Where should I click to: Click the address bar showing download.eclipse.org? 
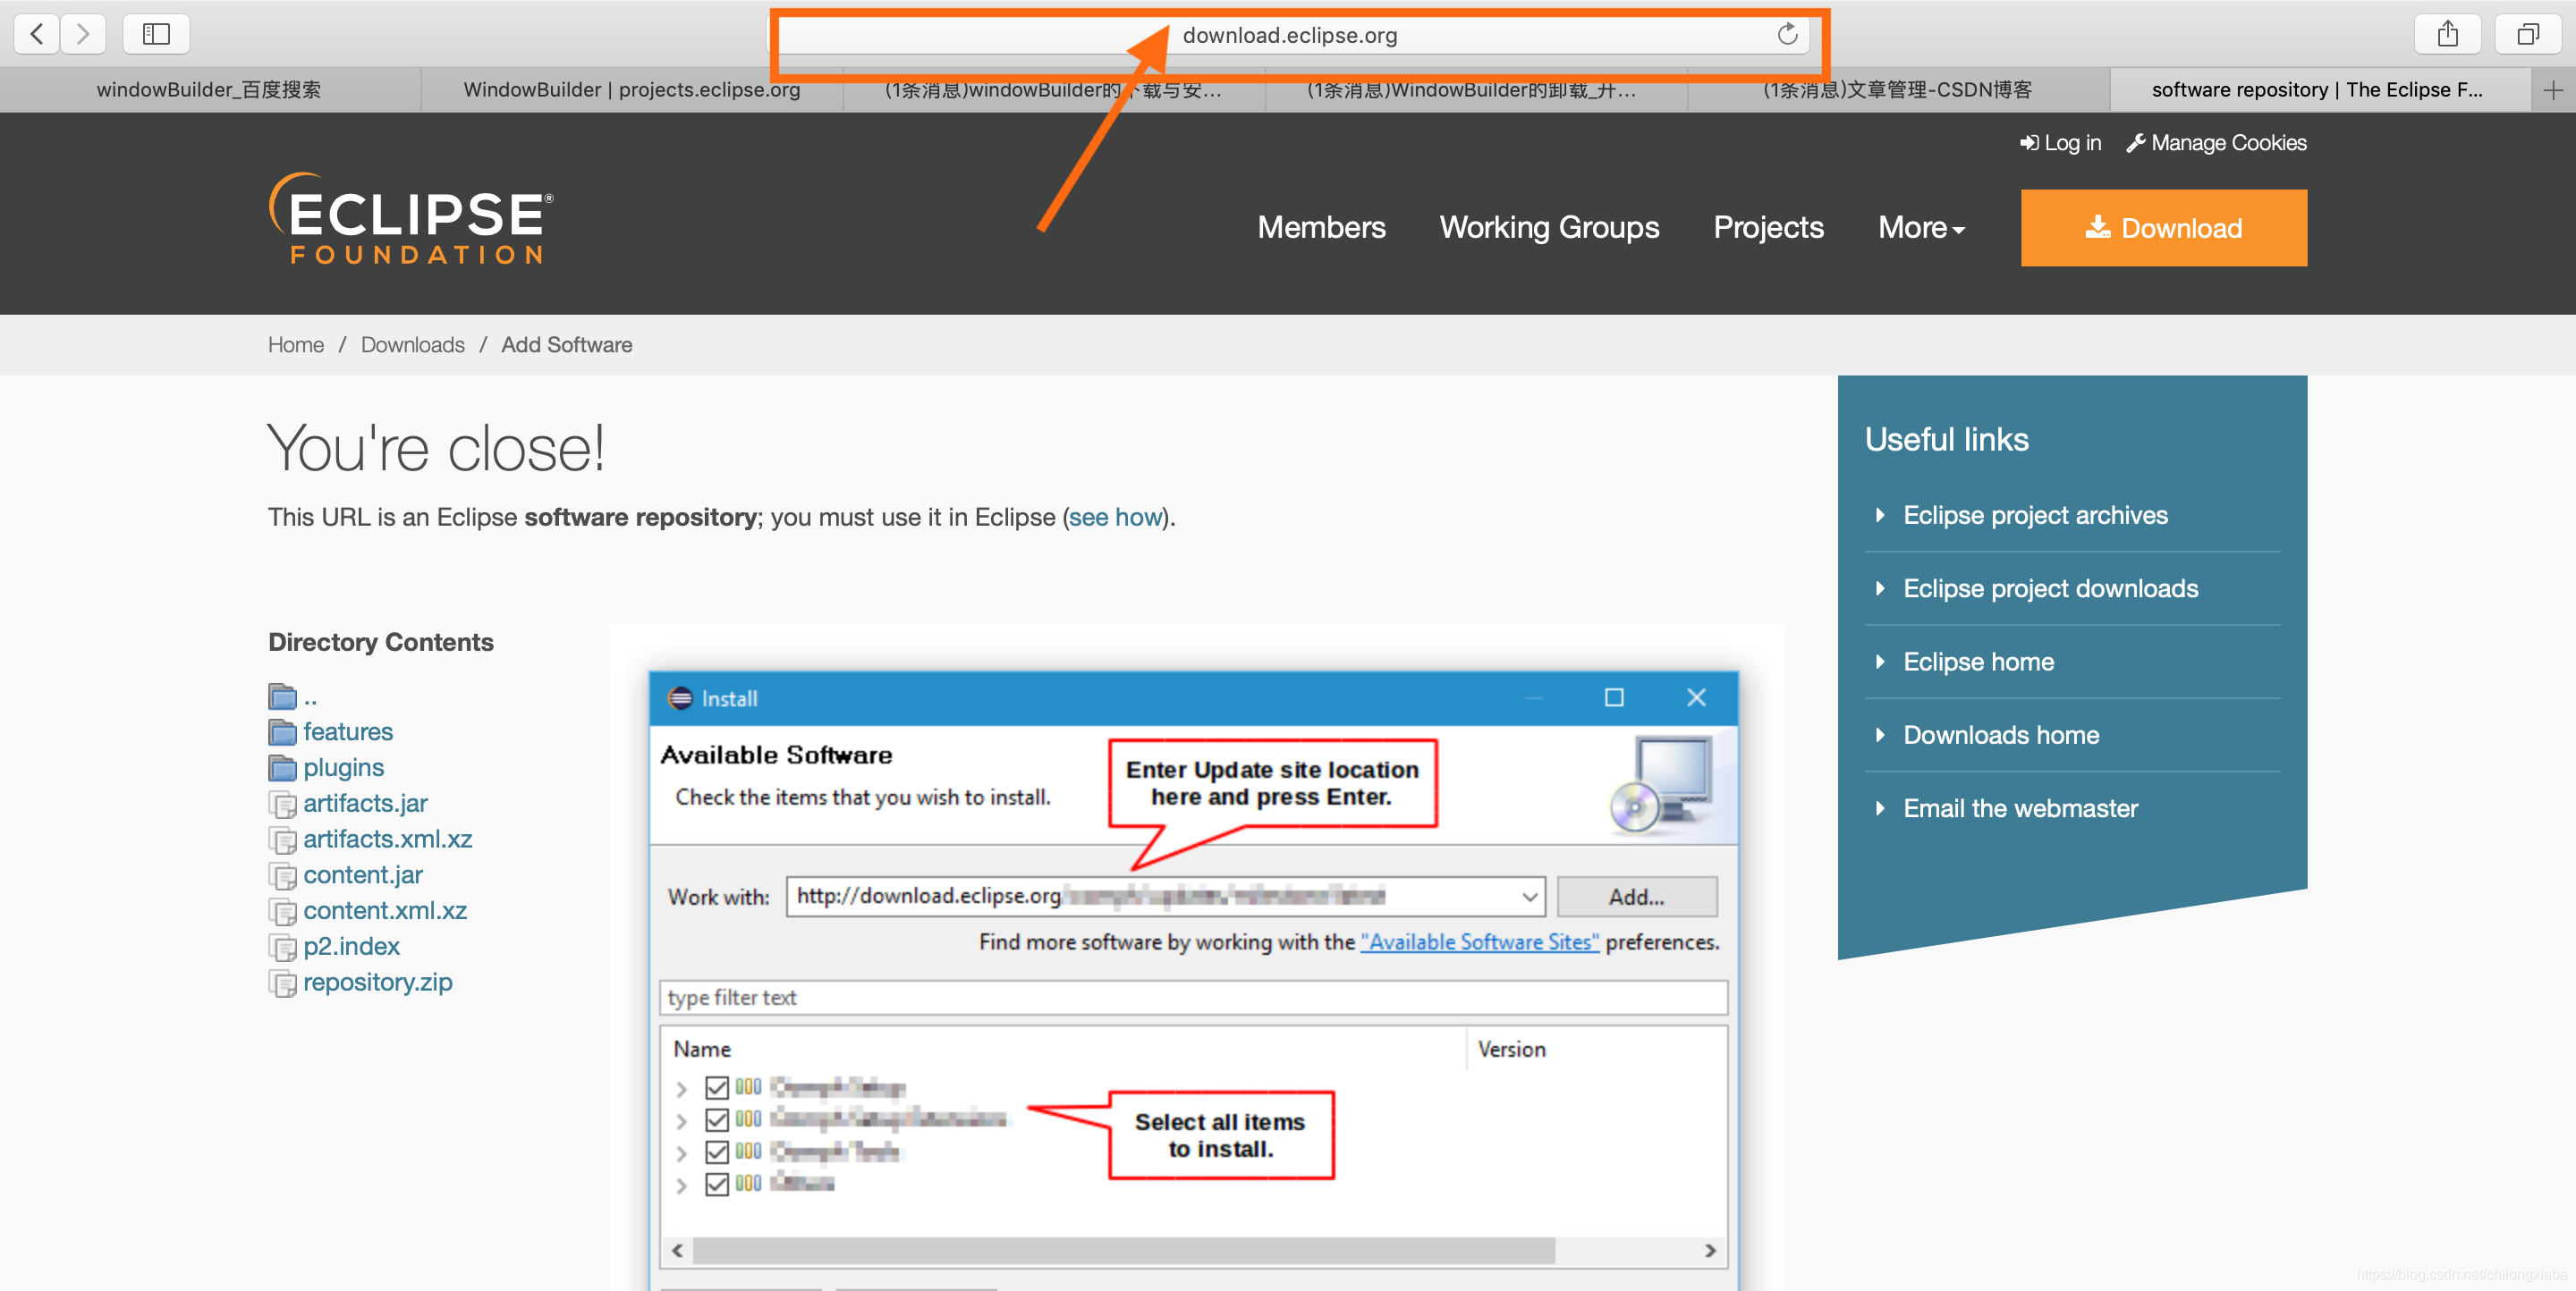pos(1290,35)
